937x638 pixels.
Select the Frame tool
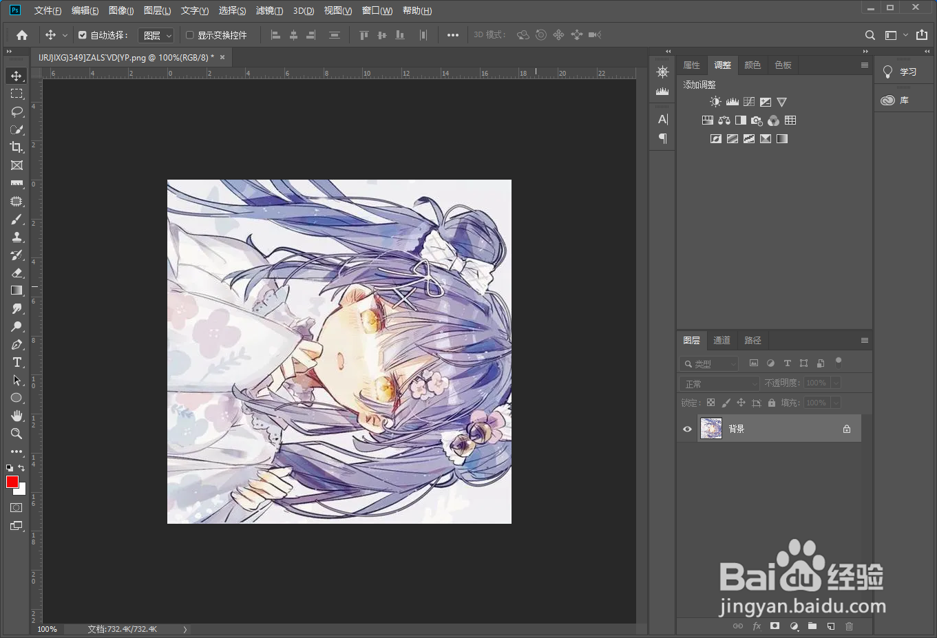(17, 165)
